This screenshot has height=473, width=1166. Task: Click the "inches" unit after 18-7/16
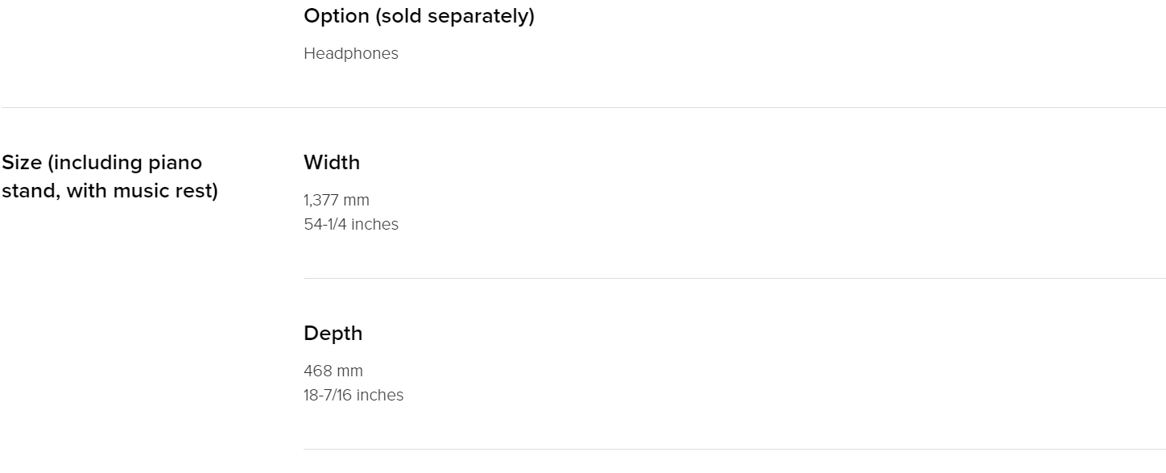380,395
